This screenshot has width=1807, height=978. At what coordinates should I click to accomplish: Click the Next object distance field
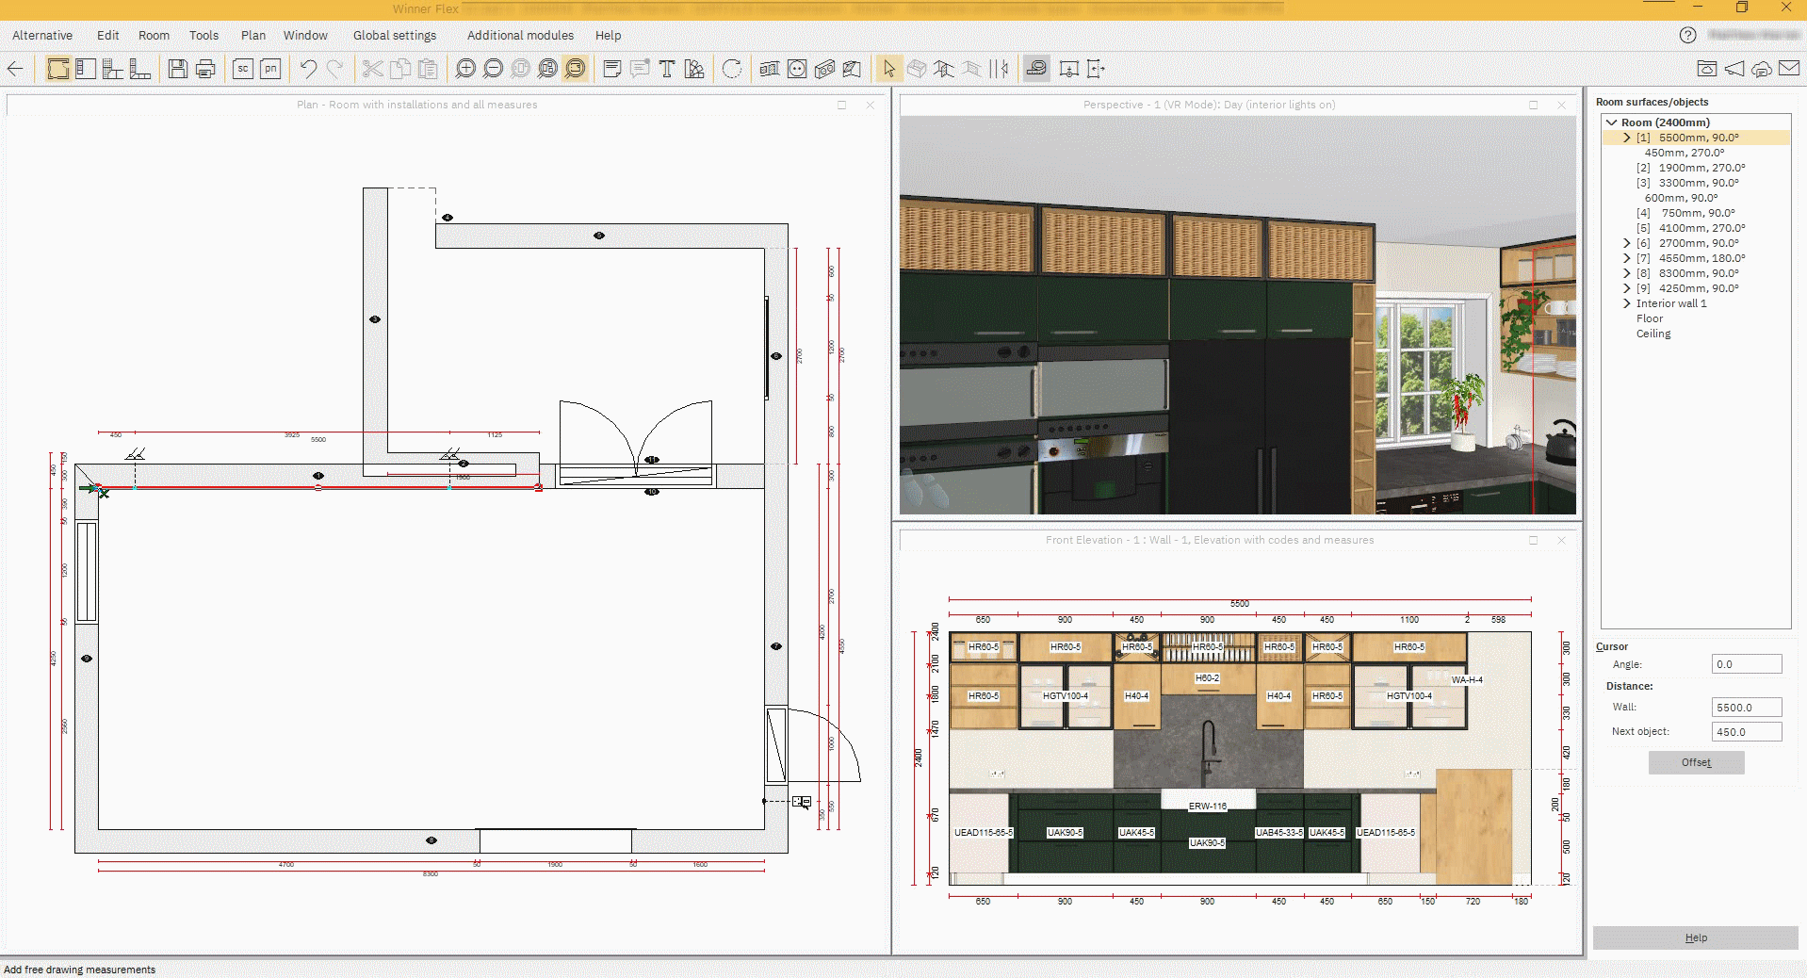pos(1746,732)
